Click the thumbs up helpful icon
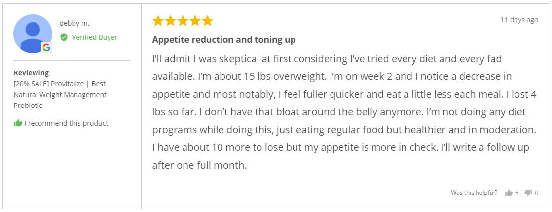Viewport: 552px width, 212px height. click(x=509, y=193)
